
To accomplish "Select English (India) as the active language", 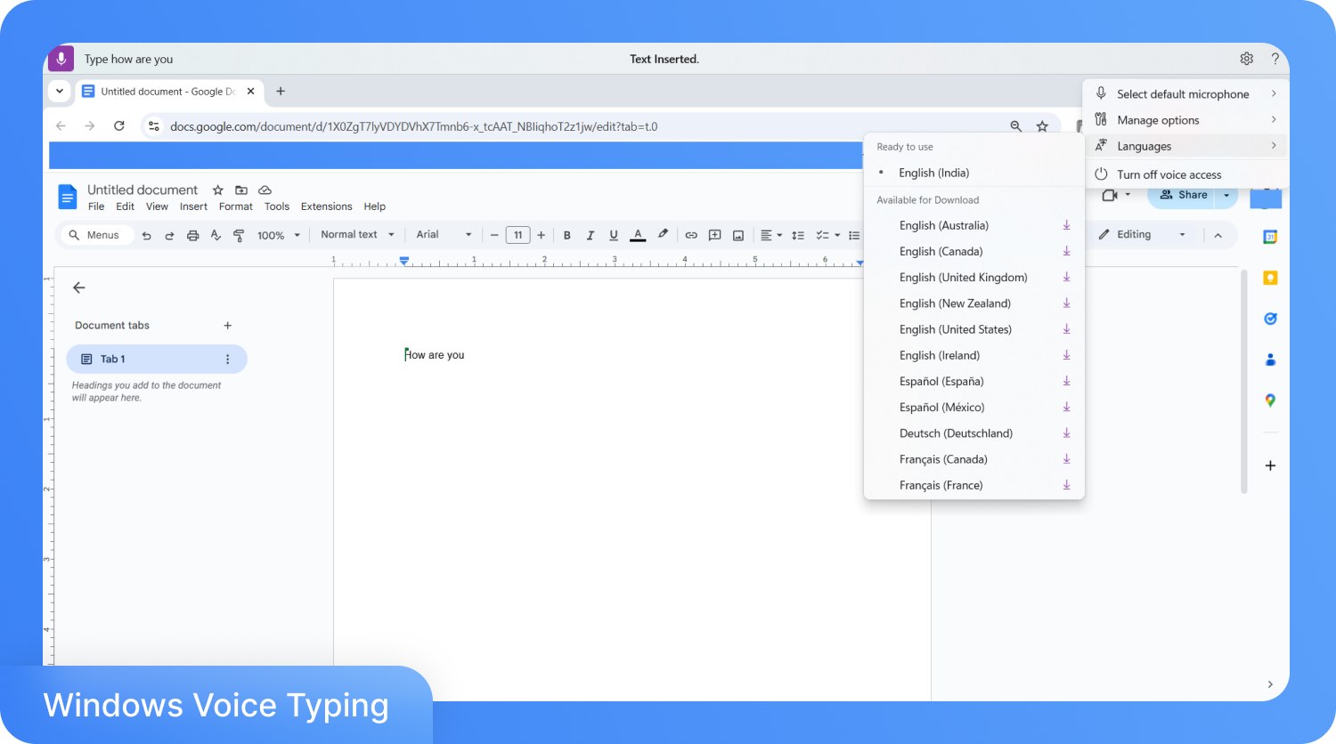I will point(935,172).
